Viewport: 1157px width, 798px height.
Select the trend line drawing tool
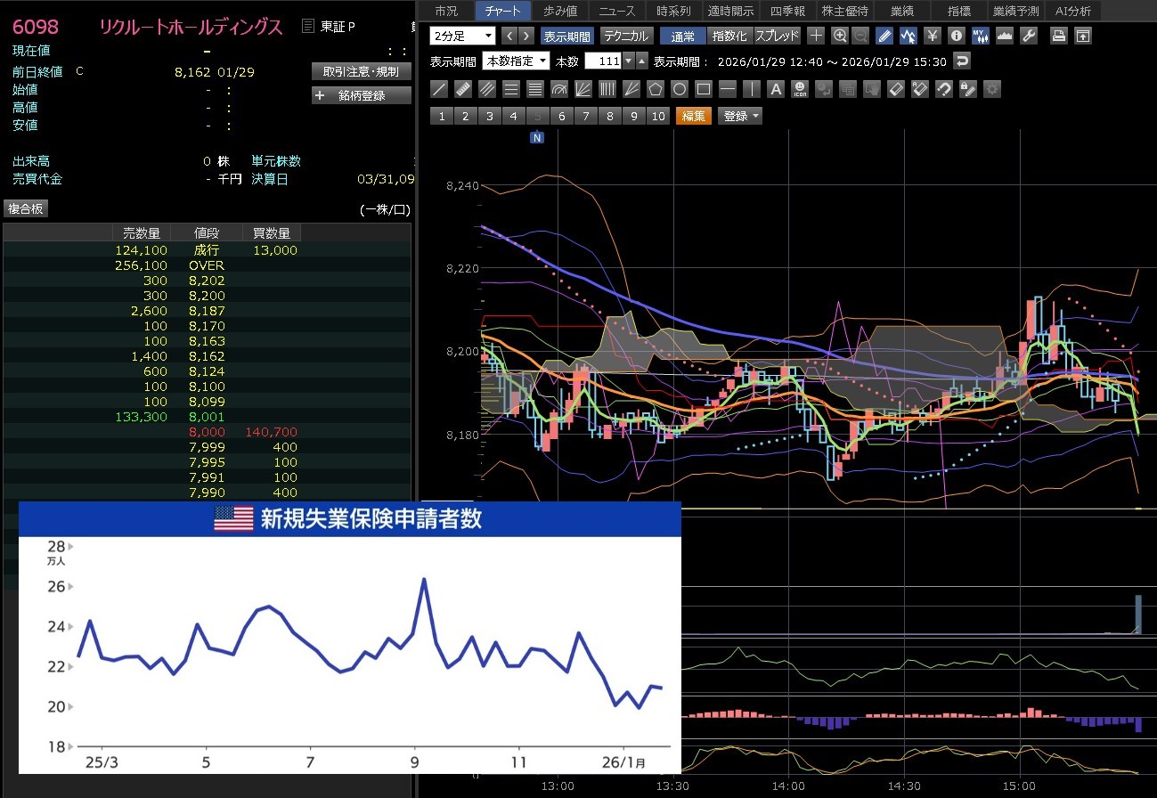(438, 89)
